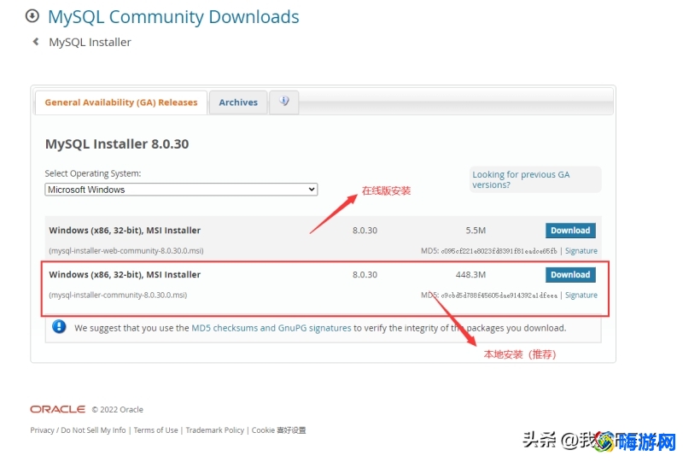Click the Oracle logo in the footer
Viewport: 683px width, 462px height.
coord(57,409)
